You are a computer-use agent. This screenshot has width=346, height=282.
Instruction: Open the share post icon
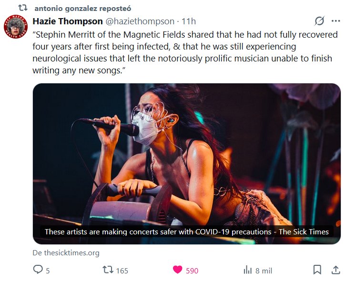point(335,270)
